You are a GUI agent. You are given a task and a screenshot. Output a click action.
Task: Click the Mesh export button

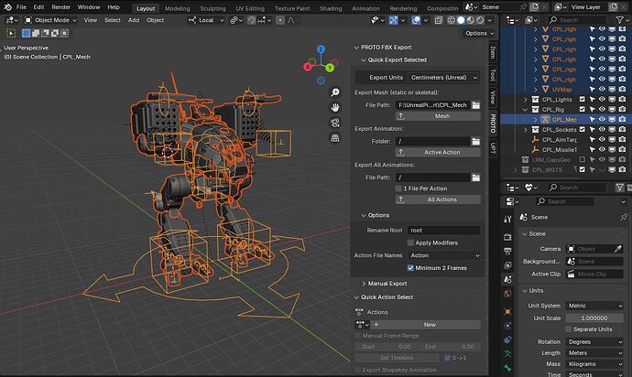(x=438, y=116)
